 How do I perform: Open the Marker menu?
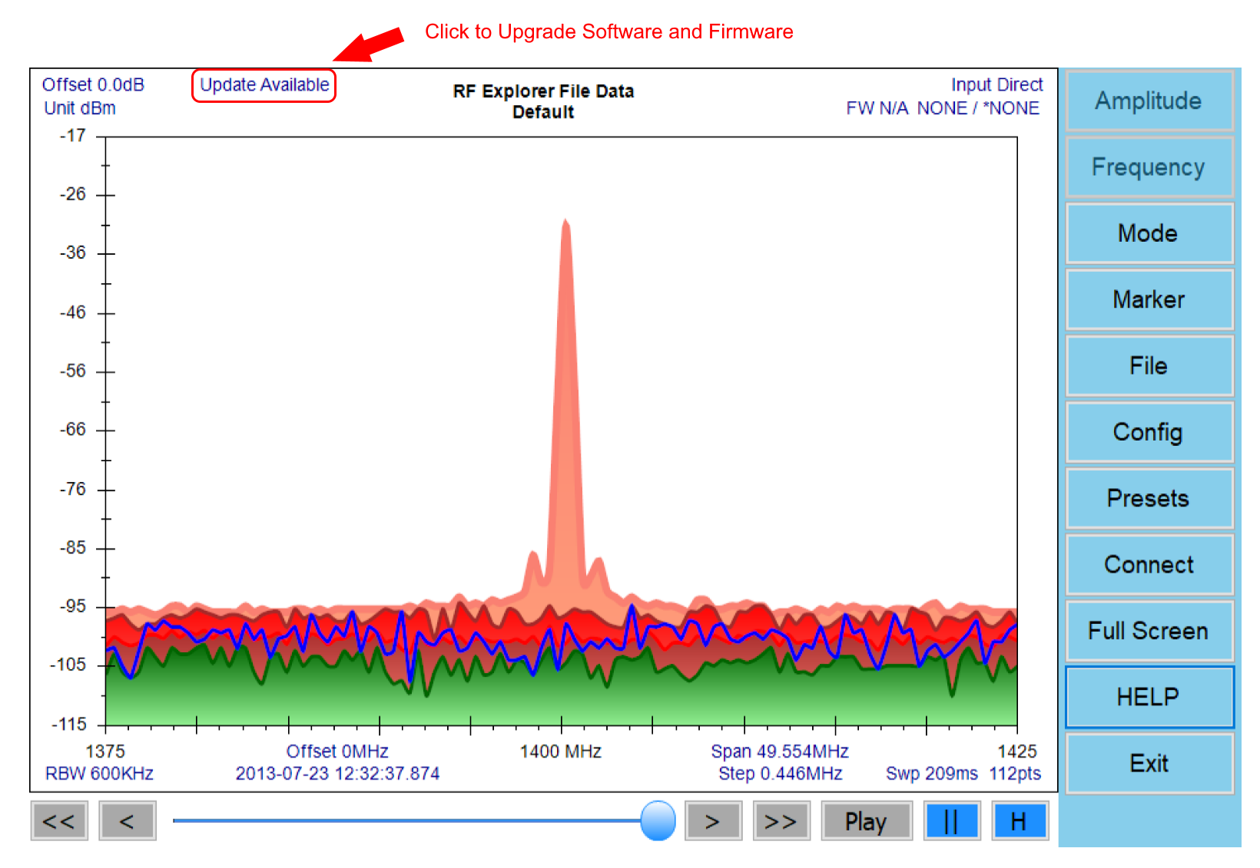click(1149, 299)
